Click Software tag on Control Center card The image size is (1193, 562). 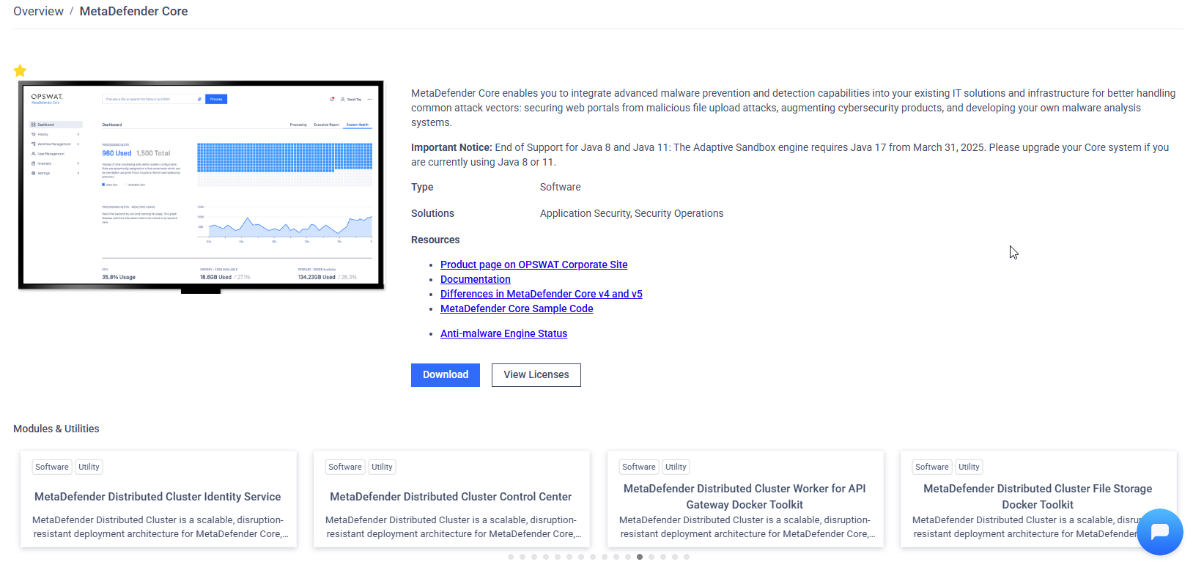pyautogui.click(x=345, y=467)
